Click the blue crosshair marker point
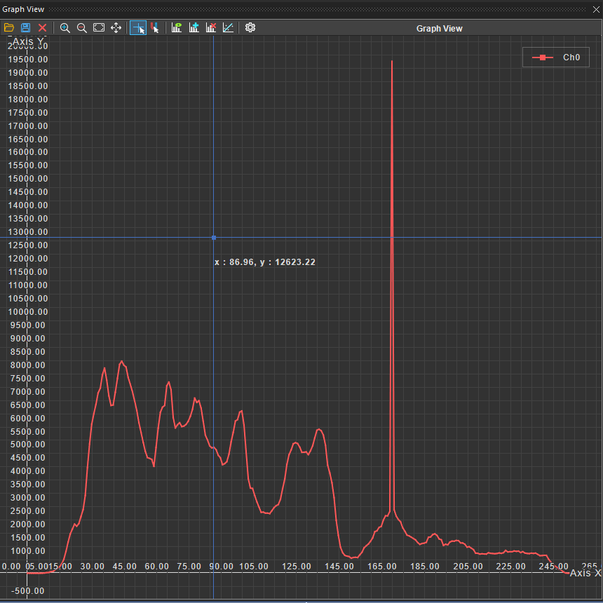This screenshot has height=603, width=603. 214,238
